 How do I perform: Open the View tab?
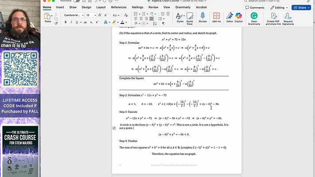pyautogui.click(x=166, y=7)
